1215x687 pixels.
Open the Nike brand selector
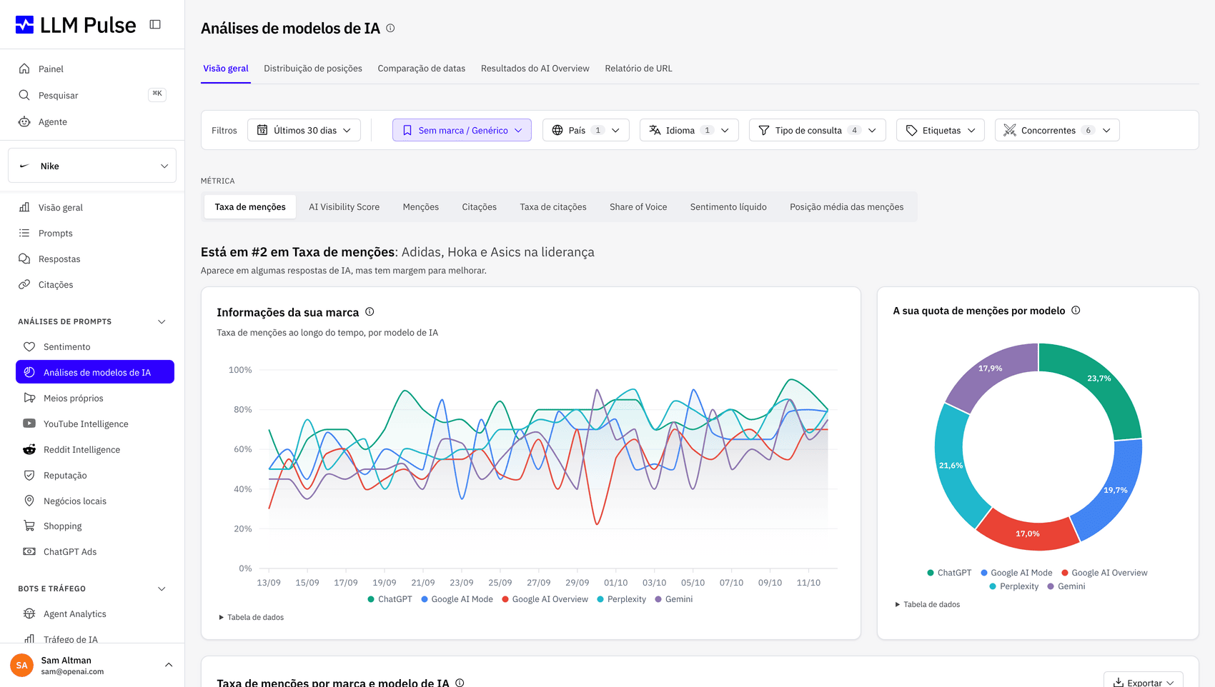pos(92,166)
